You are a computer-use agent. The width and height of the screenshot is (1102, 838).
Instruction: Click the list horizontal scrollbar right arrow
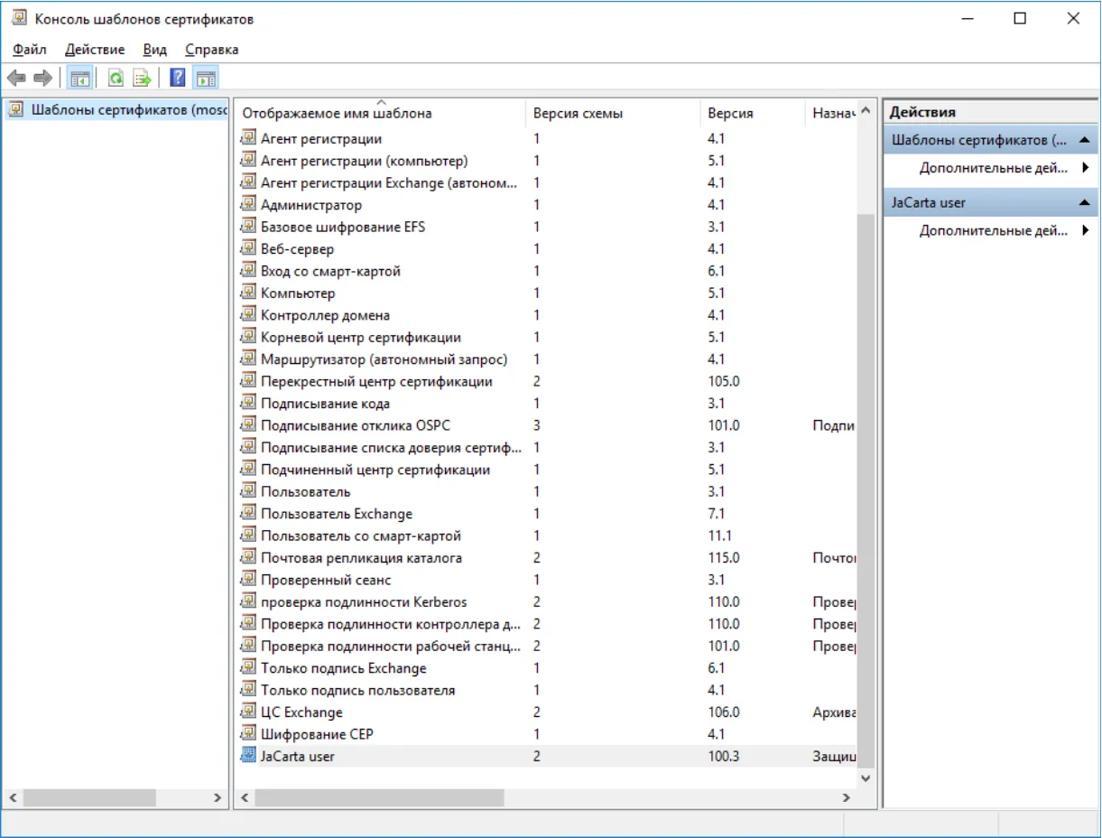point(846,798)
